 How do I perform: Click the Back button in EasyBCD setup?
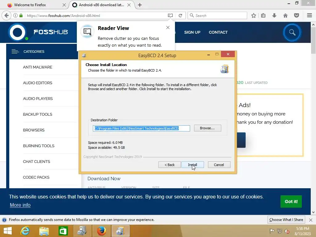tap(169, 165)
